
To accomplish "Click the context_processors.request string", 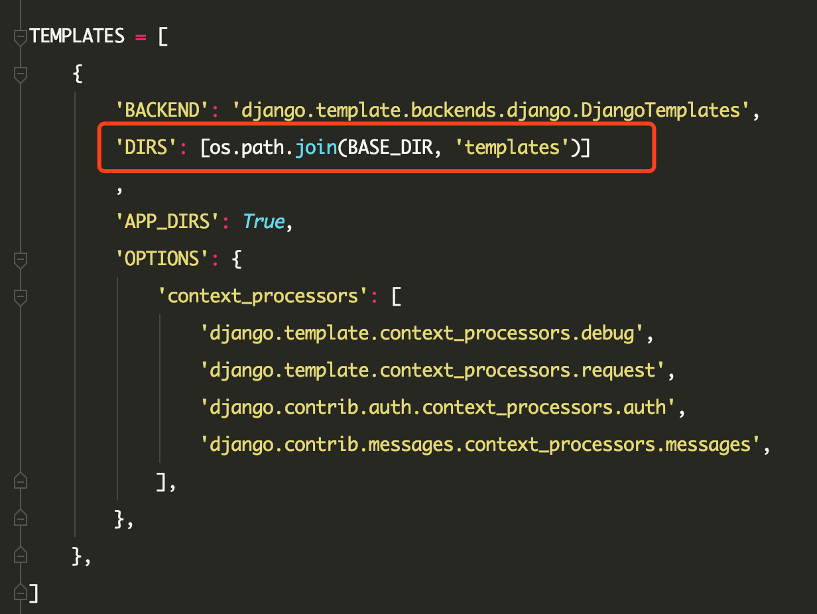I will 433,370.
